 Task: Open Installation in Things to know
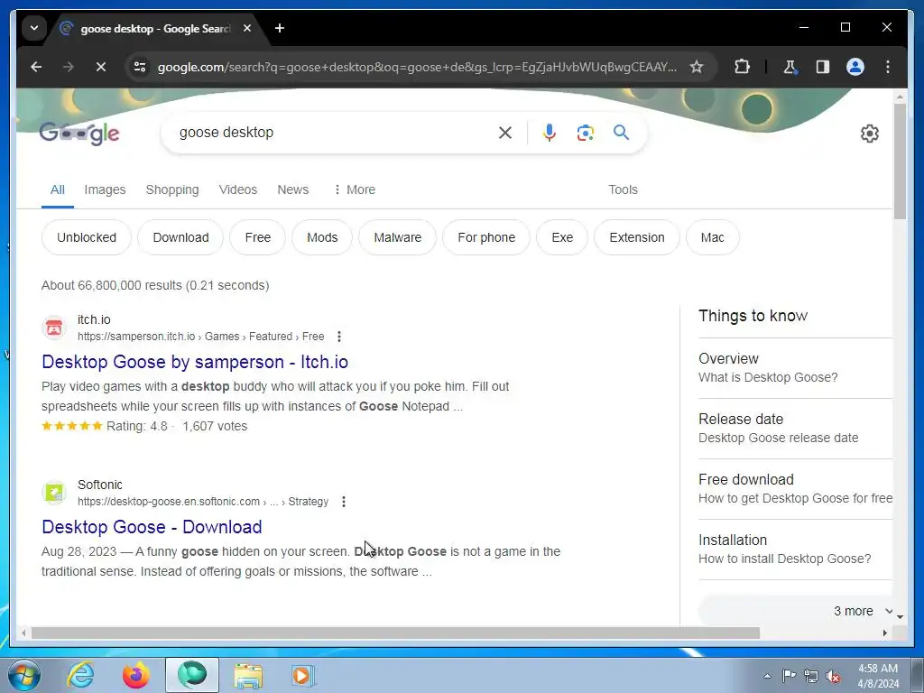pyautogui.click(x=795, y=550)
